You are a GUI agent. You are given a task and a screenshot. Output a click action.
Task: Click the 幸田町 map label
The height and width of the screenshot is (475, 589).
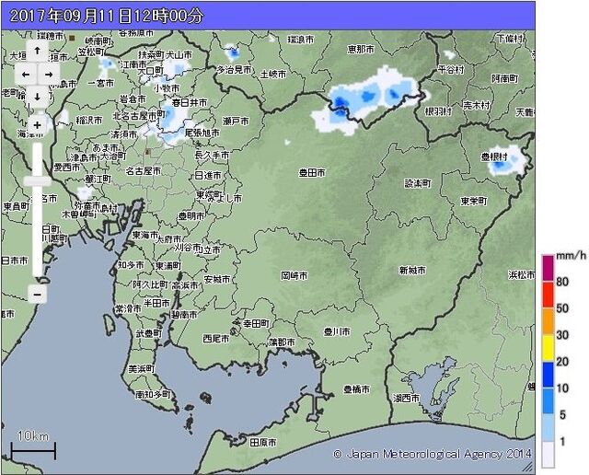(x=256, y=323)
